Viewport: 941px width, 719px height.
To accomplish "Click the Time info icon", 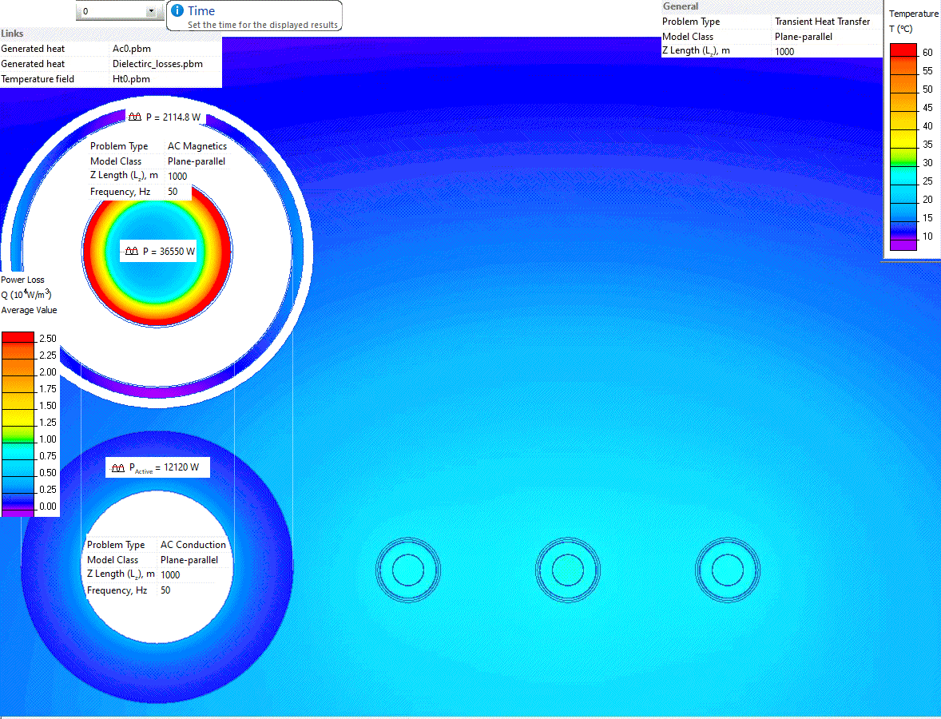I will [177, 11].
